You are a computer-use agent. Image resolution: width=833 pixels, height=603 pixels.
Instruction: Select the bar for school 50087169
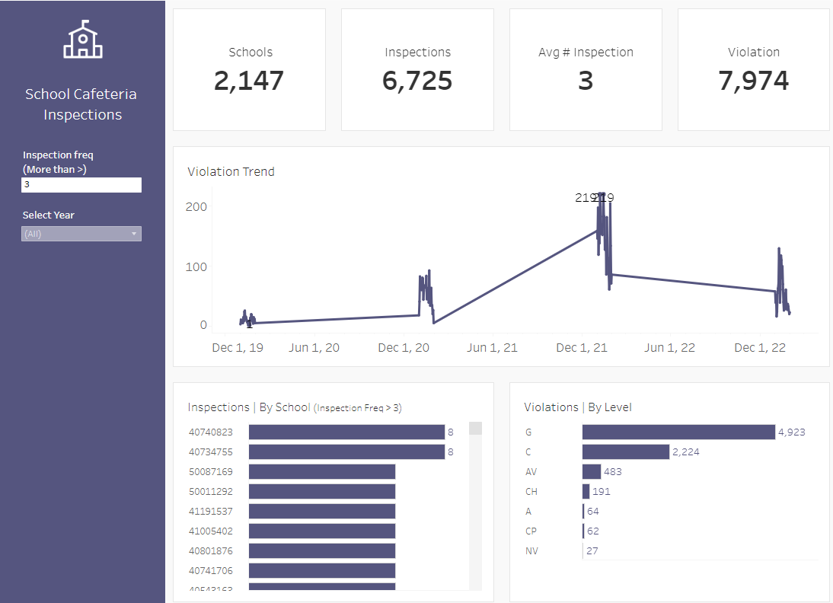point(322,472)
